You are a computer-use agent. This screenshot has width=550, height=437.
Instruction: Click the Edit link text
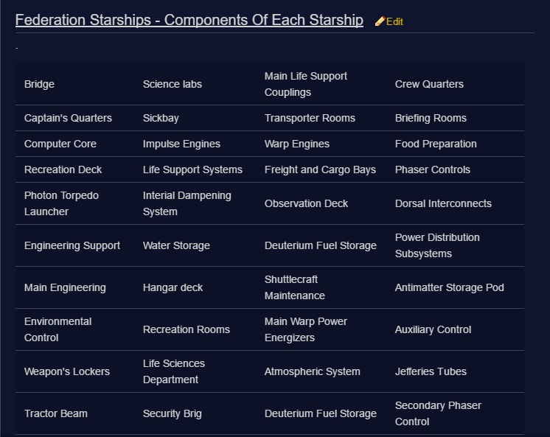click(395, 21)
